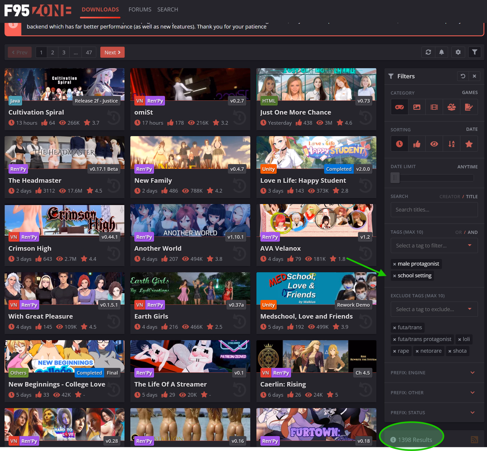The width and height of the screenshot is (487, 451).
Task: Select the Games gamepad category icon
Action: (399, 107)
